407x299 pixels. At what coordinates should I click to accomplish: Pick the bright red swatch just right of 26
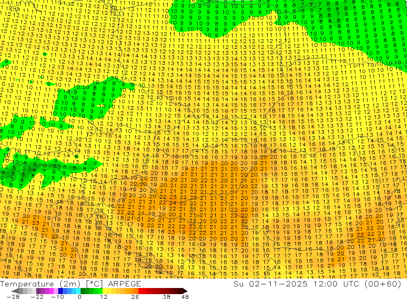click(140, 291)
